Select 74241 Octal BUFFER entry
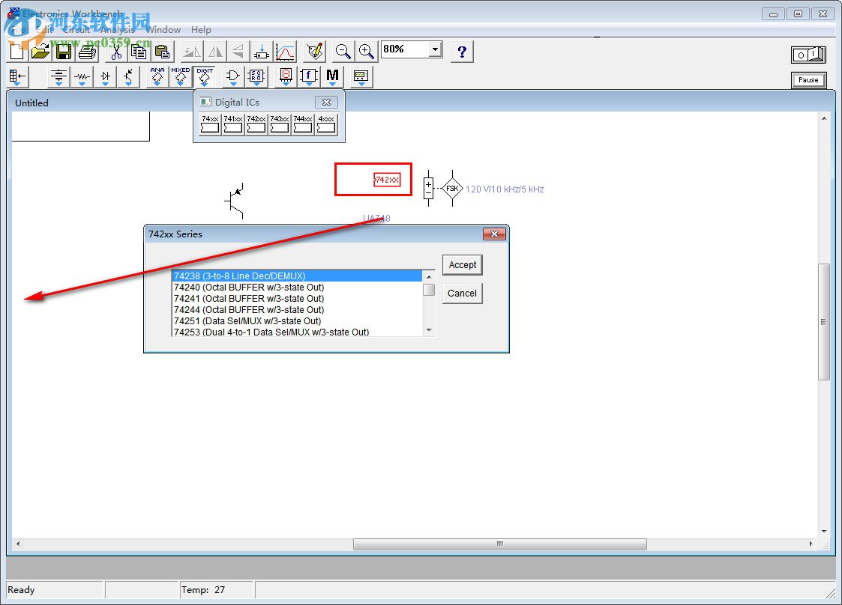Screen dimensions: 842x605 coord(297,298)
